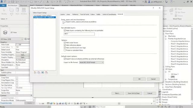The image size is (193, 108).
Task: Open help for the Export Setup dialog
Action: pos(153,8)
